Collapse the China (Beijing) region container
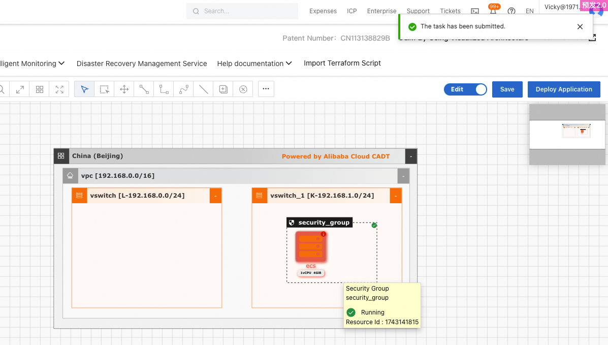This screenshot has width=608, height=345. [410, 156]
